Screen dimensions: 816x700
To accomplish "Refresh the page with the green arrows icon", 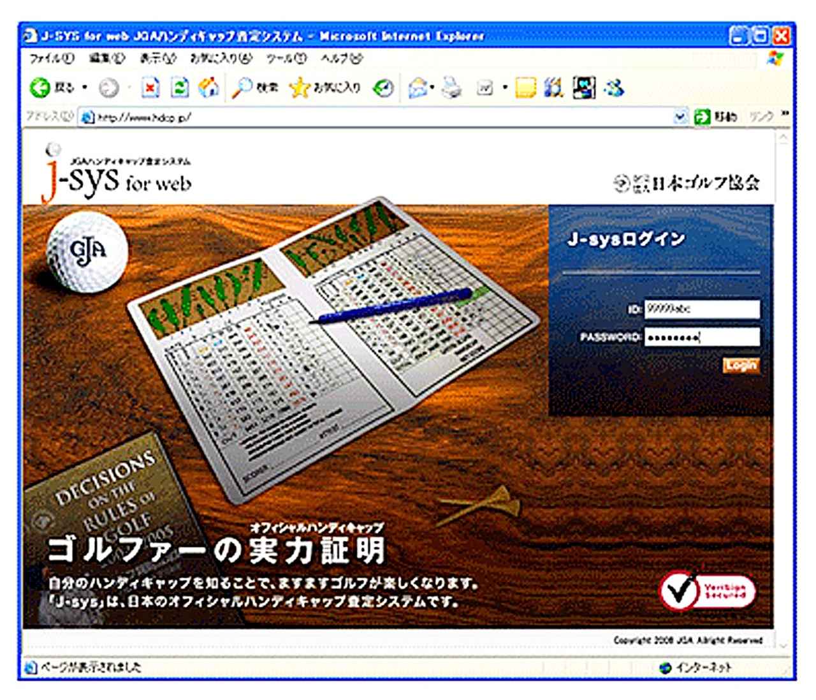I will click(x=180, y=88).
